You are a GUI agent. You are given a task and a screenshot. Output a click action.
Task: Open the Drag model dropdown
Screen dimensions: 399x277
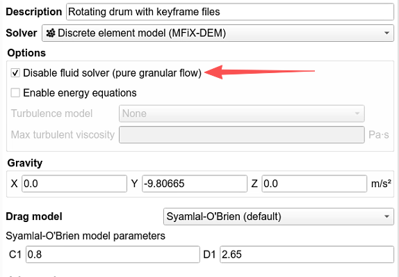279,216
